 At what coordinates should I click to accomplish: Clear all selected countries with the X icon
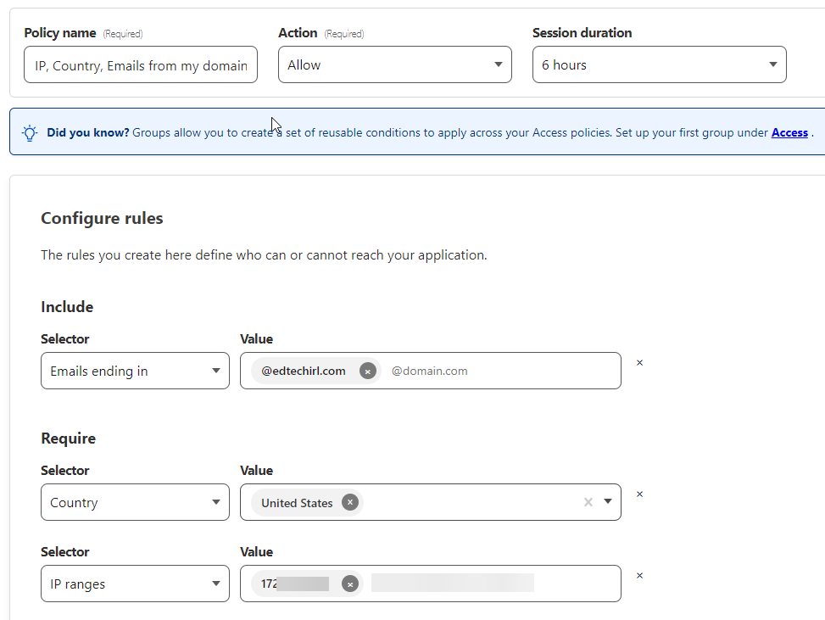588,502
